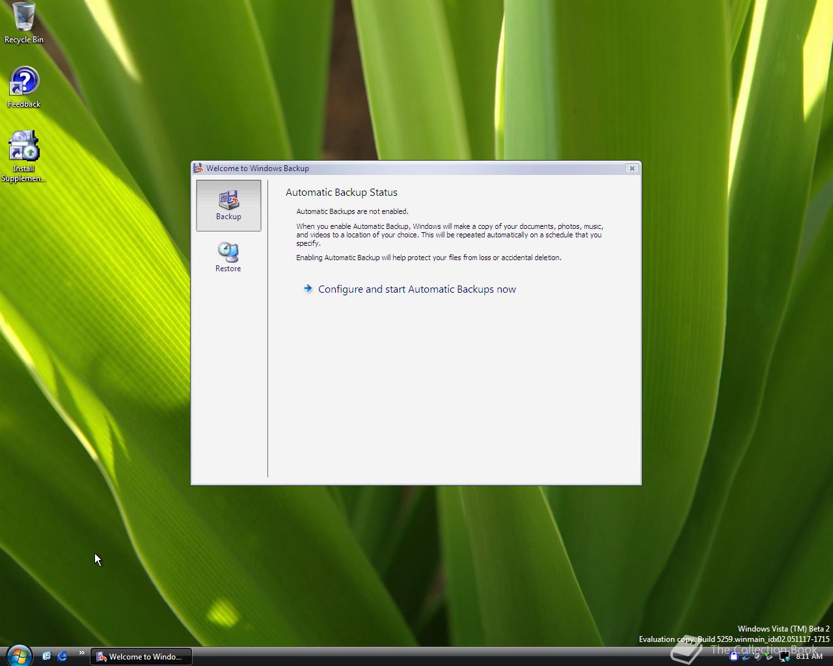
Task: Open the Recycle Bin desktop icon
Action: click(24, 23)
